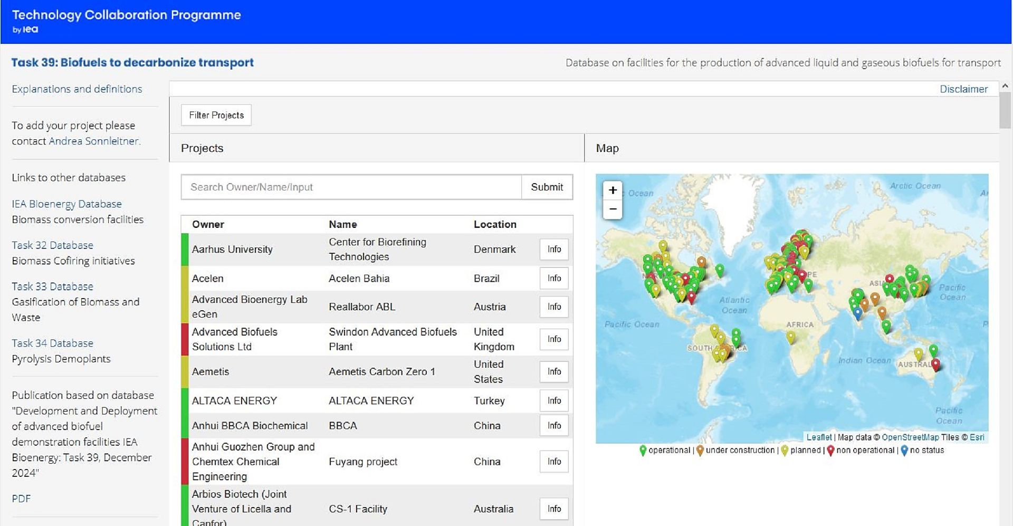1013x526 pixels.
Task: Open Info for Fuyang project
Action: coord(554,461)
